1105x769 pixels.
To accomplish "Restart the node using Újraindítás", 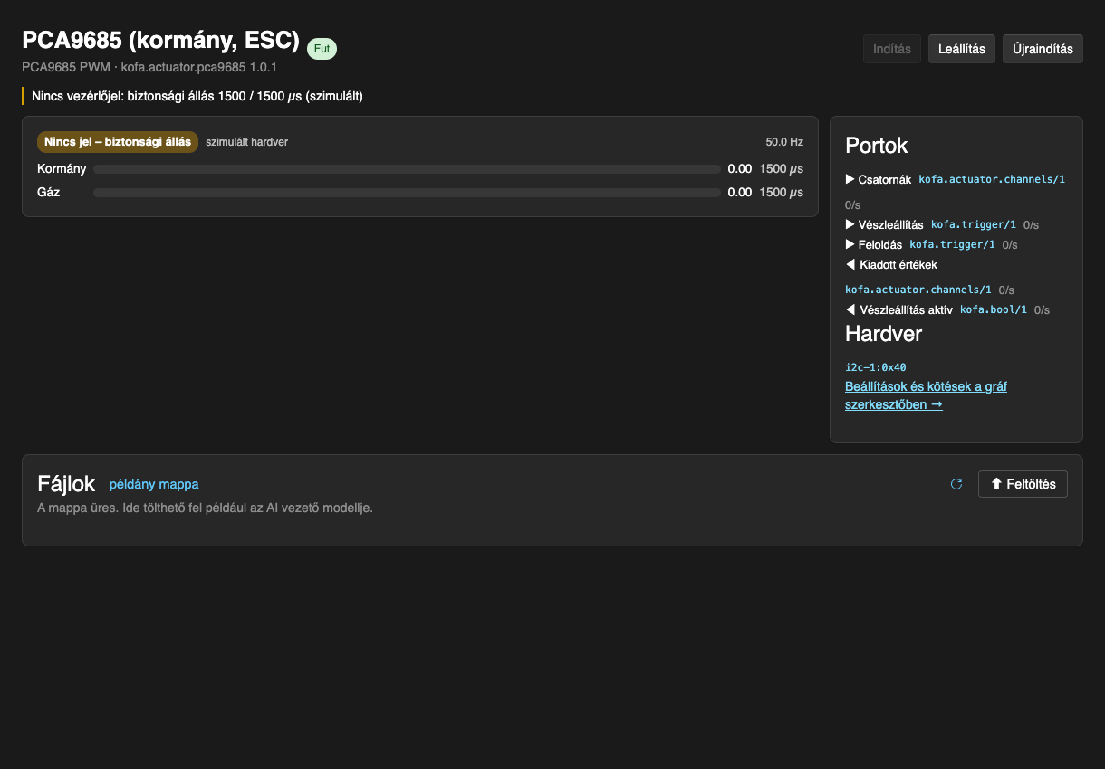I will (1043, 49).
